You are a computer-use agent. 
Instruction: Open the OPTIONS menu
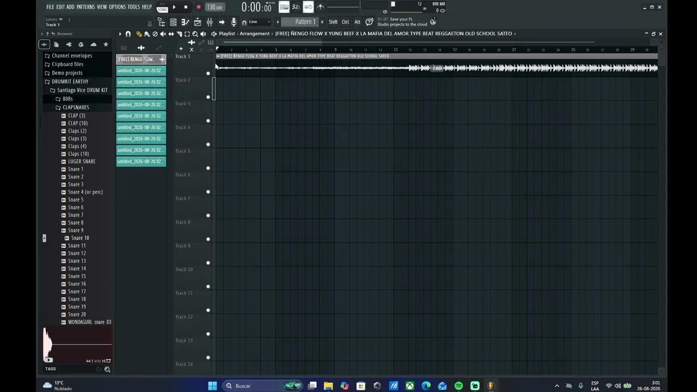tap(117, 7)
